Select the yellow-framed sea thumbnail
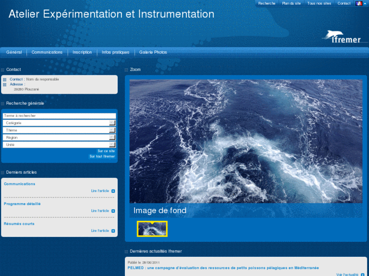This screenshot has width=369, height=276. [x=152, y=229]
